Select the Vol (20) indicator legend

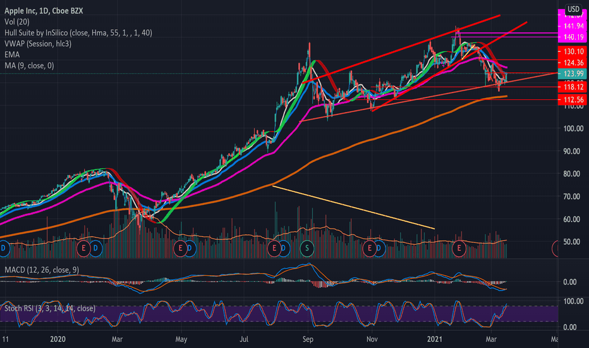(17, 22)
